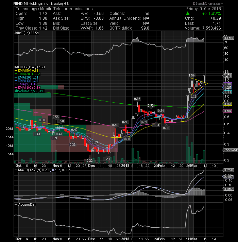
Task: Click the 0.29 price annotation
Action: click(95, 142)
